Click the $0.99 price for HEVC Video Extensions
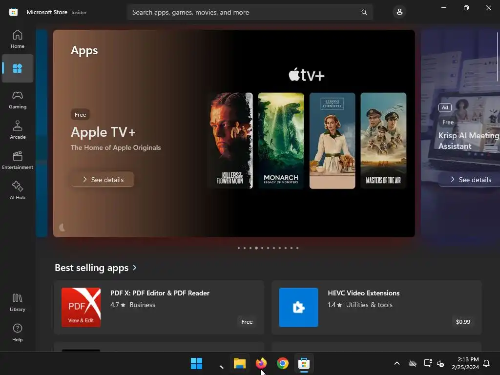 (x=463, y=322)
